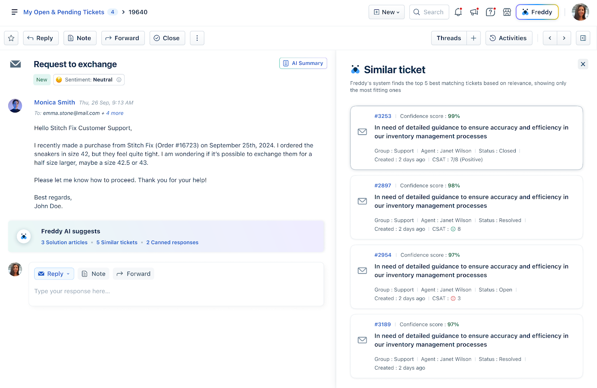Click the sentiment info icon
The image size is (597, 388).
point(119,80)
